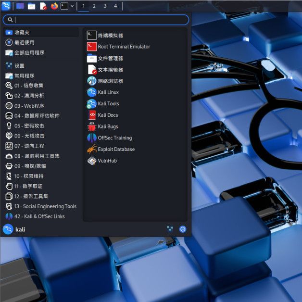The height and width of the screenshot is (302, 302).
Task: Launch Root Terminal Emulator
Action: click(x=136, y=47)
